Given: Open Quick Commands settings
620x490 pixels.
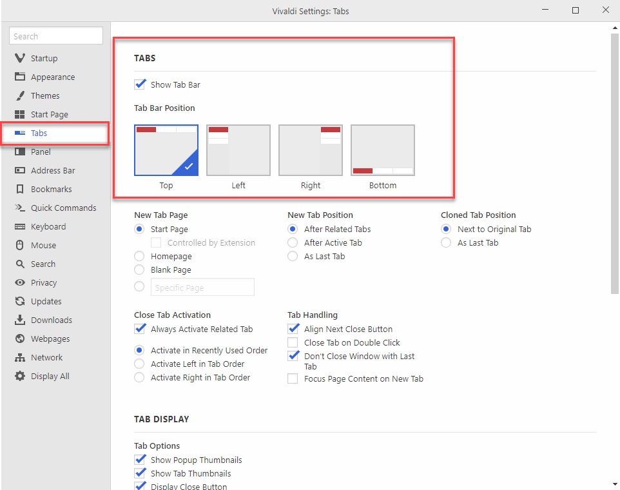Looking at the screenshot, I should [x=61, y=208].
